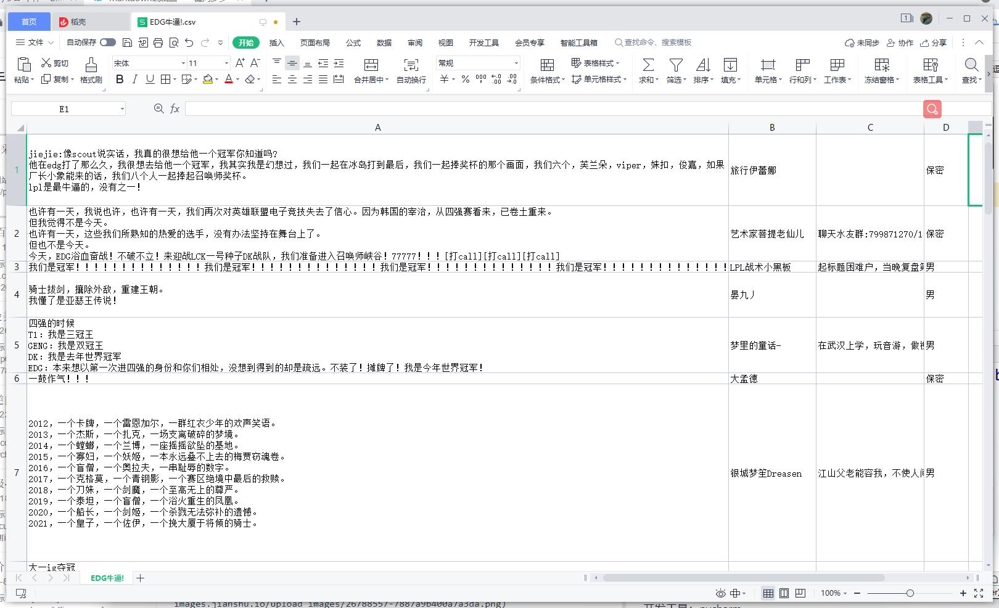Open the font name 宋体 dropdown
Viewport: 999px width, 608px height.
183,63
